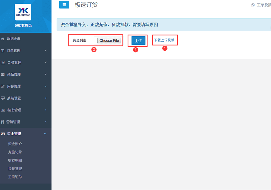This screenshot has width=271, height=190.
Task: Open the 报表管理 menu label
Action: [x=14, y=110]
